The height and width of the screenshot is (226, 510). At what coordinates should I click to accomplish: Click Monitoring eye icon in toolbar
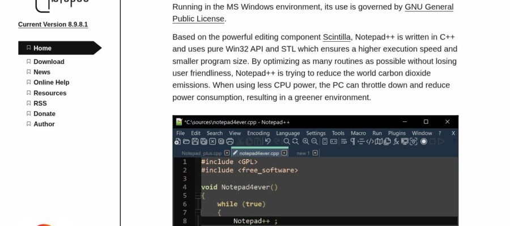click(x=414, y=141)
